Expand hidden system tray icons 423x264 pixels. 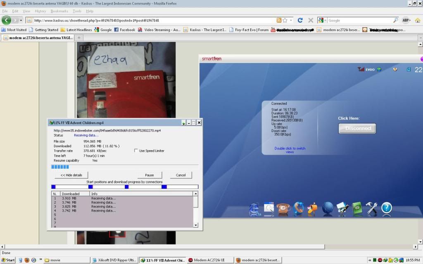[x=370, y=260]
